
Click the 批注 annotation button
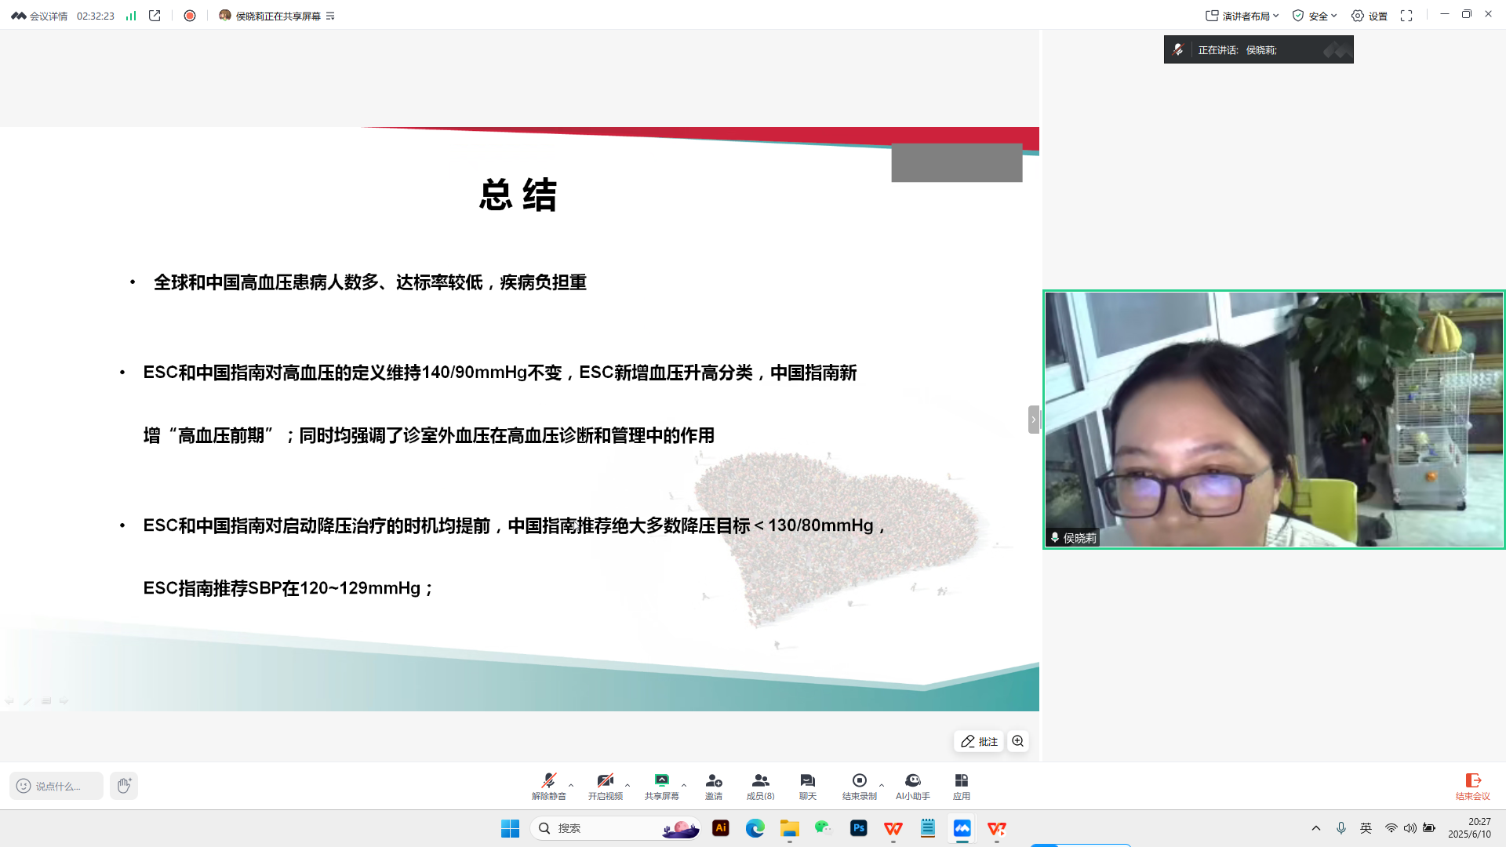tap(978, 740)
